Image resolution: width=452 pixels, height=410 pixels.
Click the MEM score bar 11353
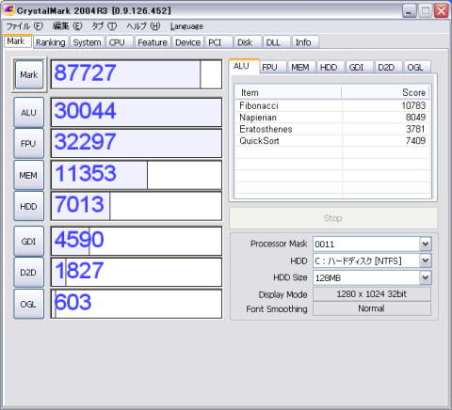137,175
